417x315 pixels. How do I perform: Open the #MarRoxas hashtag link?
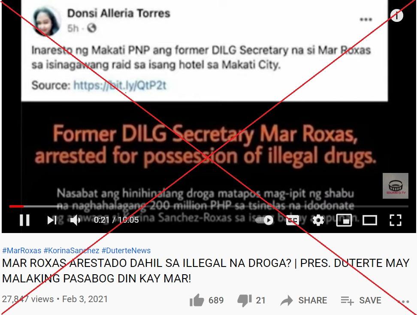(x=22, y=250)
